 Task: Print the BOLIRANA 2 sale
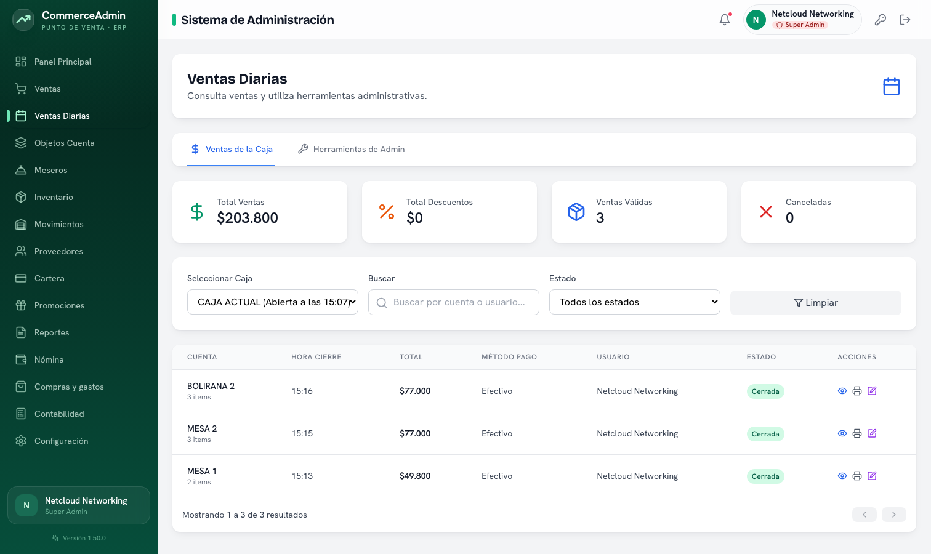pos(857,391)
